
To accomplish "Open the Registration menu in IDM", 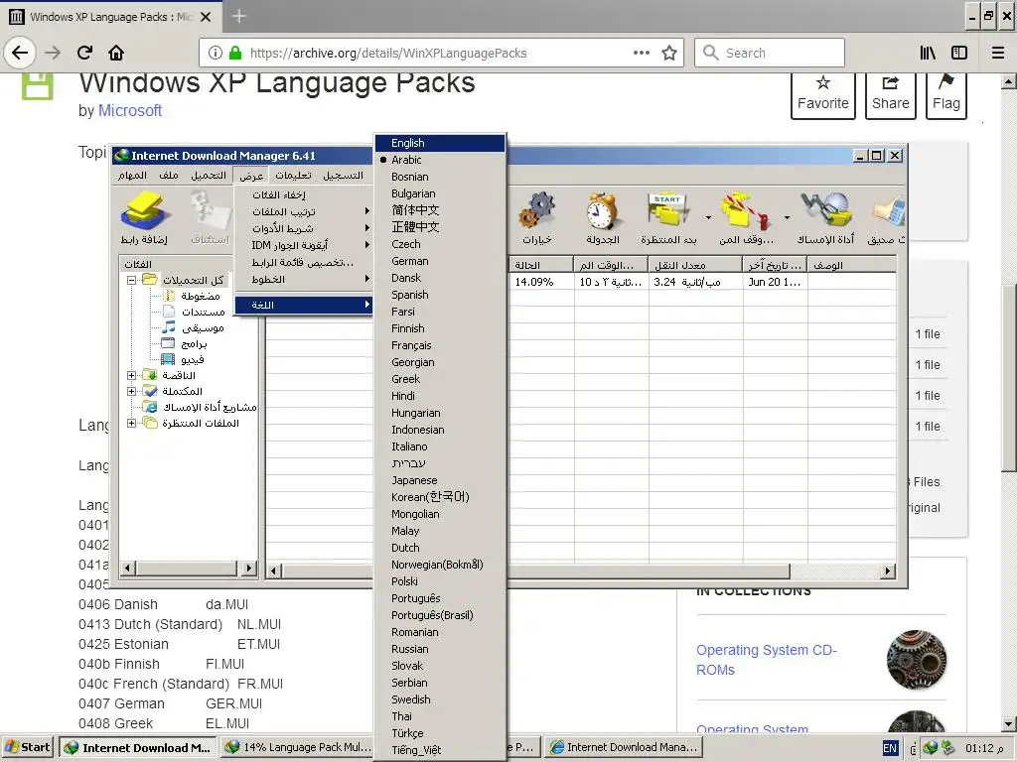I will 343,175.
